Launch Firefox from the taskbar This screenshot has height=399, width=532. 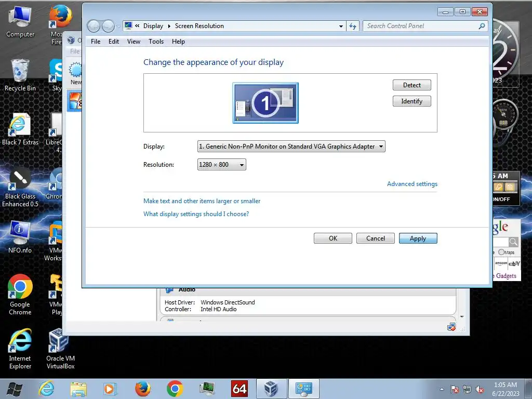[142, 389]
